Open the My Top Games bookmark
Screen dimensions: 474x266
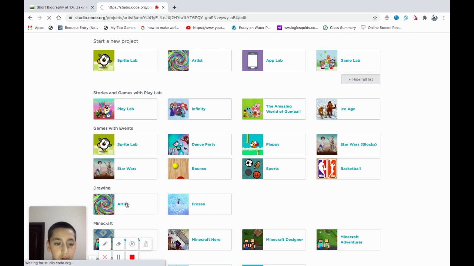tap(119, 28)
